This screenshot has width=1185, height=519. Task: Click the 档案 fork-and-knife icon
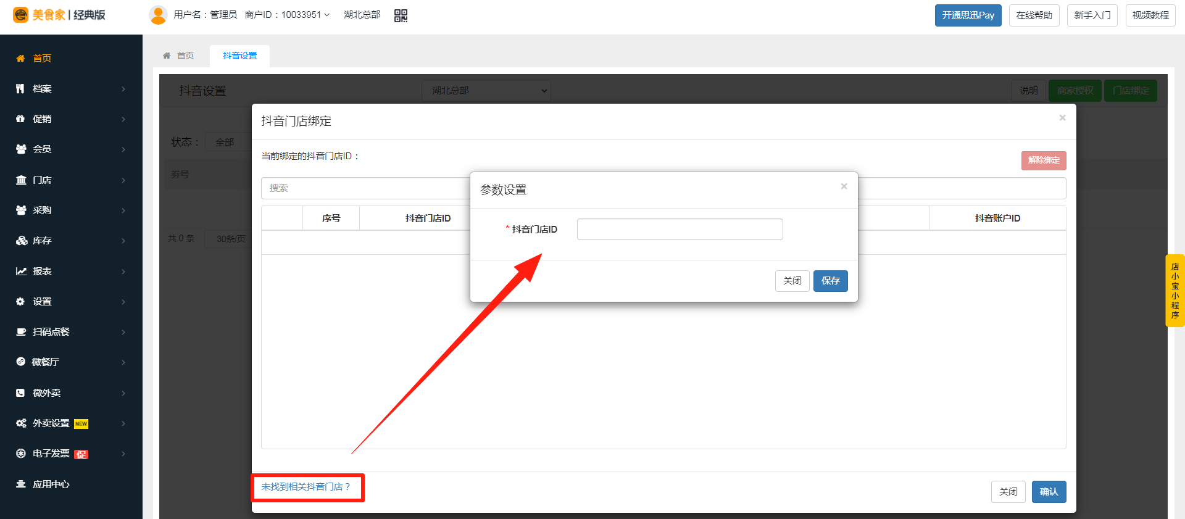click(20, 89)
